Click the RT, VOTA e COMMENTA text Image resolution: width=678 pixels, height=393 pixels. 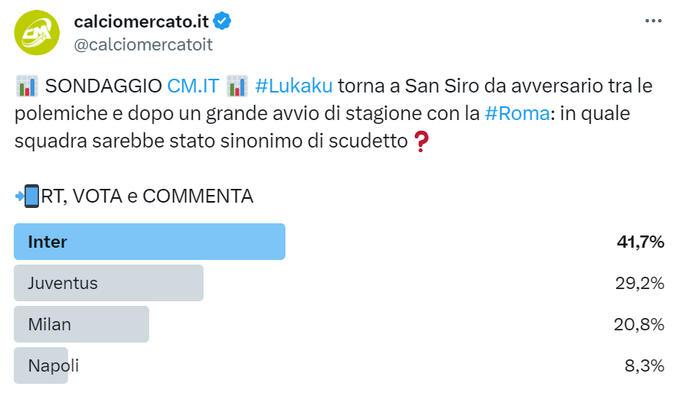[147, 196]
